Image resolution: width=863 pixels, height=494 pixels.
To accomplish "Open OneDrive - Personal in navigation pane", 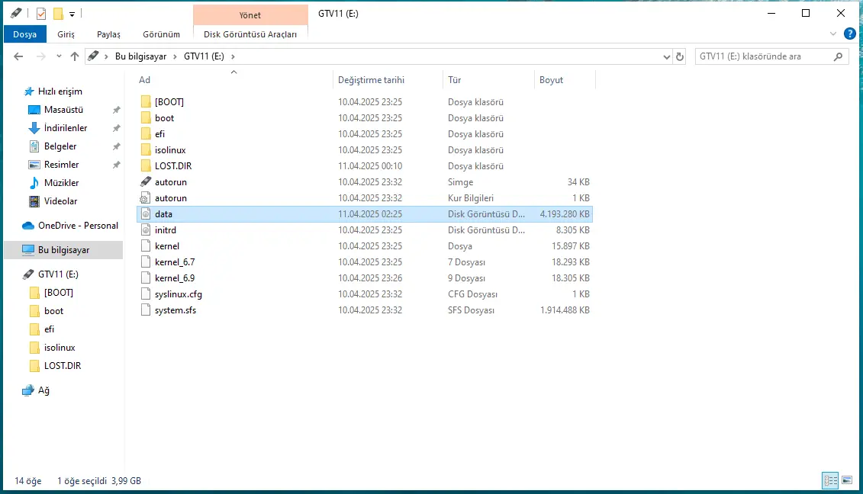I will tap(78, 225).
